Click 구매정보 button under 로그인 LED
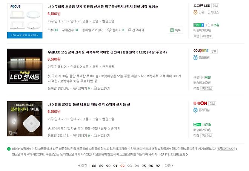Image resolution: width=249 pixels, height=171 pixels. pyautogui.click(x=207, y=36)
